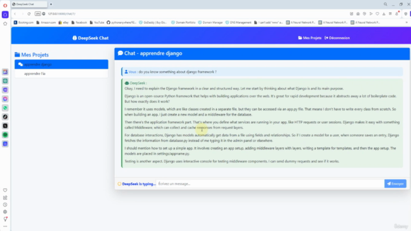411x231 pixels.
Task: Open the browser tab search magnifier icon
Action: click(x=385, y=4)
